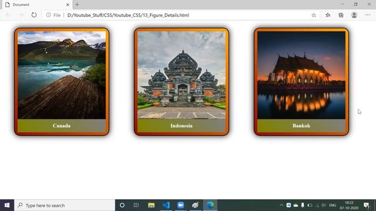Go forward with the forward arrow
376x211 pixels.
tap(21, 15)
